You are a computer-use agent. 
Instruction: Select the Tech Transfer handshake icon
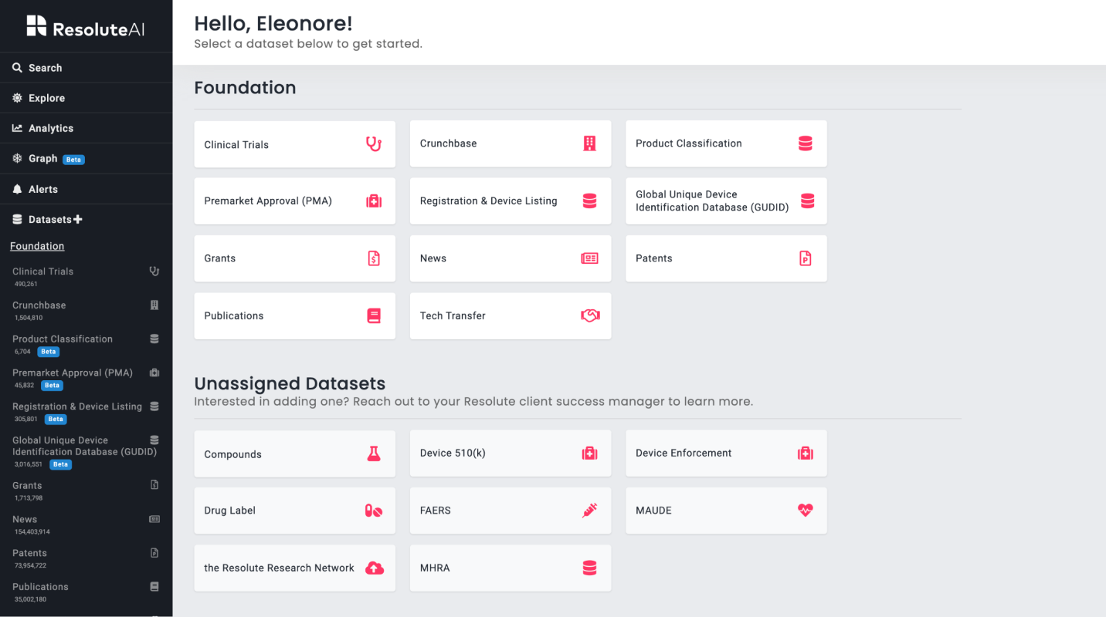click(x=589, y=315)
